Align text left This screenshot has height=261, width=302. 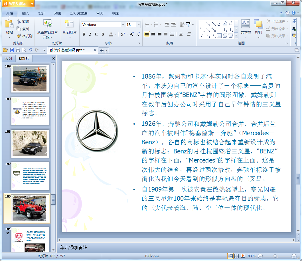coord(147,34)
